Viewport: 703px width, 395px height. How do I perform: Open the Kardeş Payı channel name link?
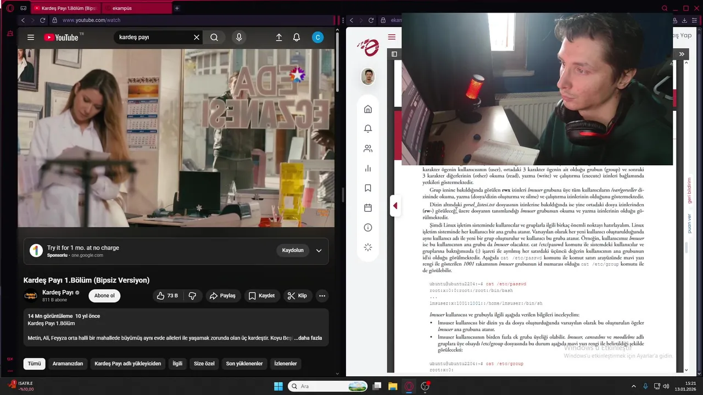(x=58, y=292)
